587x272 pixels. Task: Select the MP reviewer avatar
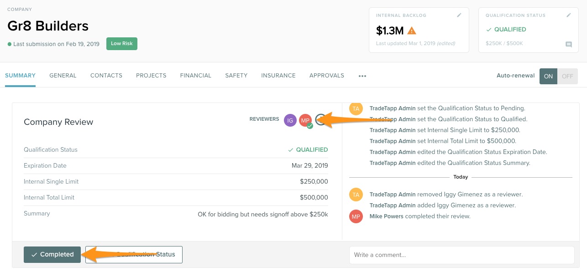[305, 120]
